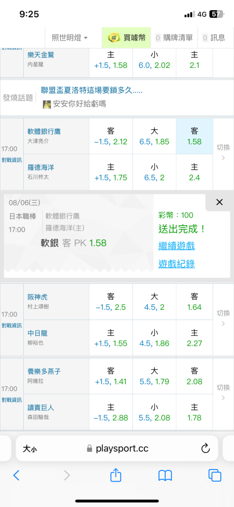
Task: Select 軟體銀行鷹 客 -1.5, 2.12 spread
Action: pyautogui.click(x=111, y=136)
